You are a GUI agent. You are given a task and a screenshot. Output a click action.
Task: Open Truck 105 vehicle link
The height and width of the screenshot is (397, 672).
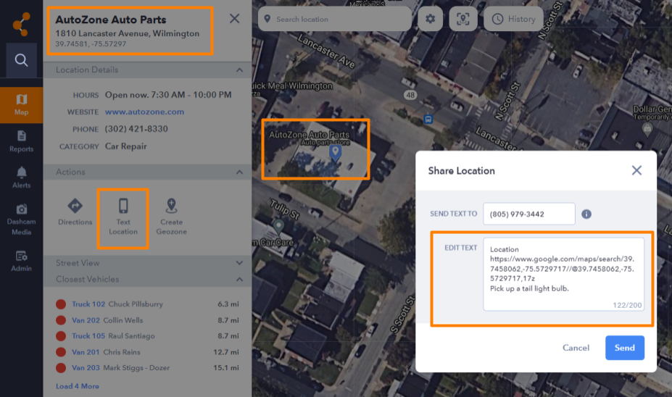tap(88, 336)
